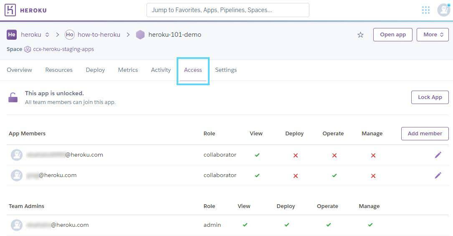Open the user account avatar menu
Viewport: 453px width, 236px height.
tap(443, 10)
